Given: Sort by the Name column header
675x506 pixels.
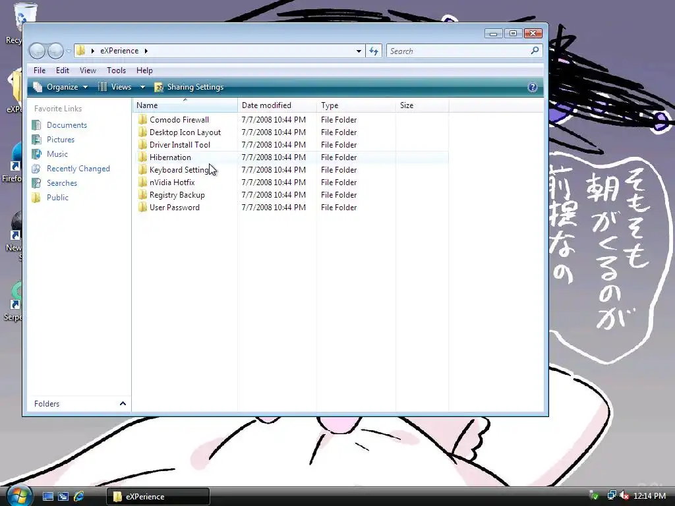Looking at the screenshot, I should [185, 105].
